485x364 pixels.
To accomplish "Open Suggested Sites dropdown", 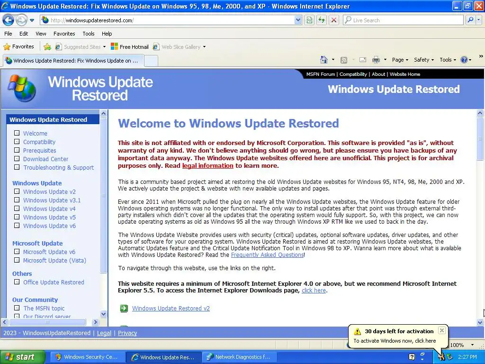I will click(81, 47).
